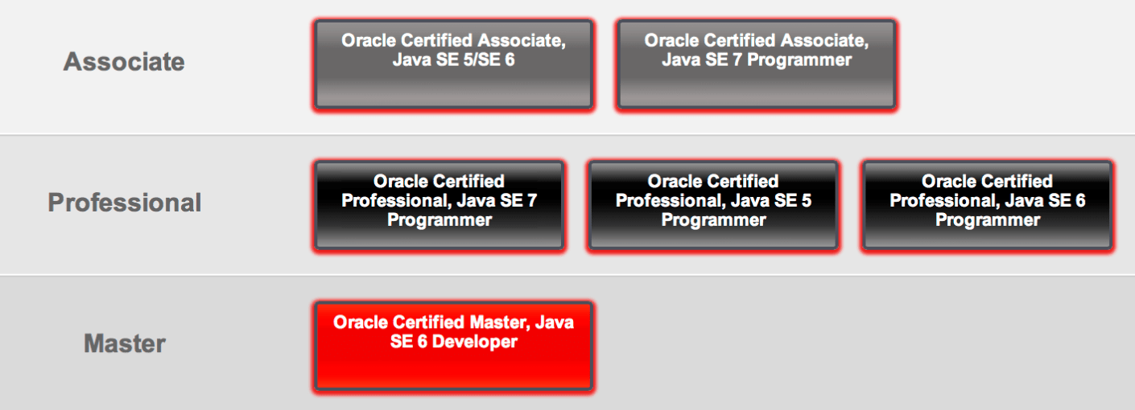
Task: Select Oracle Certified Master, Java SE 6 Developer
Action: pos(453,346)
